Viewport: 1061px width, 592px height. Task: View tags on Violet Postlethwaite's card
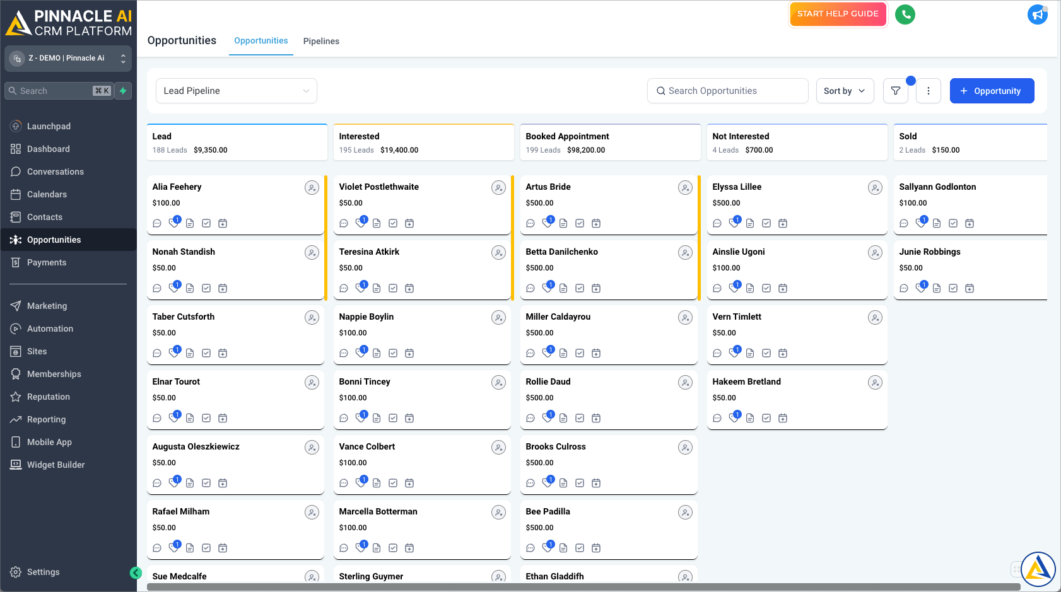point(361,223)
